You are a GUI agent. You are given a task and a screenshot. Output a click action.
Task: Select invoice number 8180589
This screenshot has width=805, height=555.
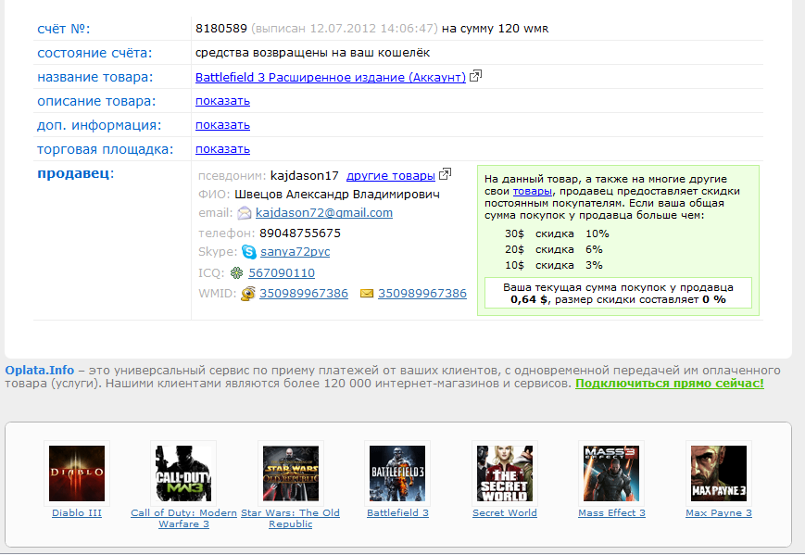coord(221,28)
